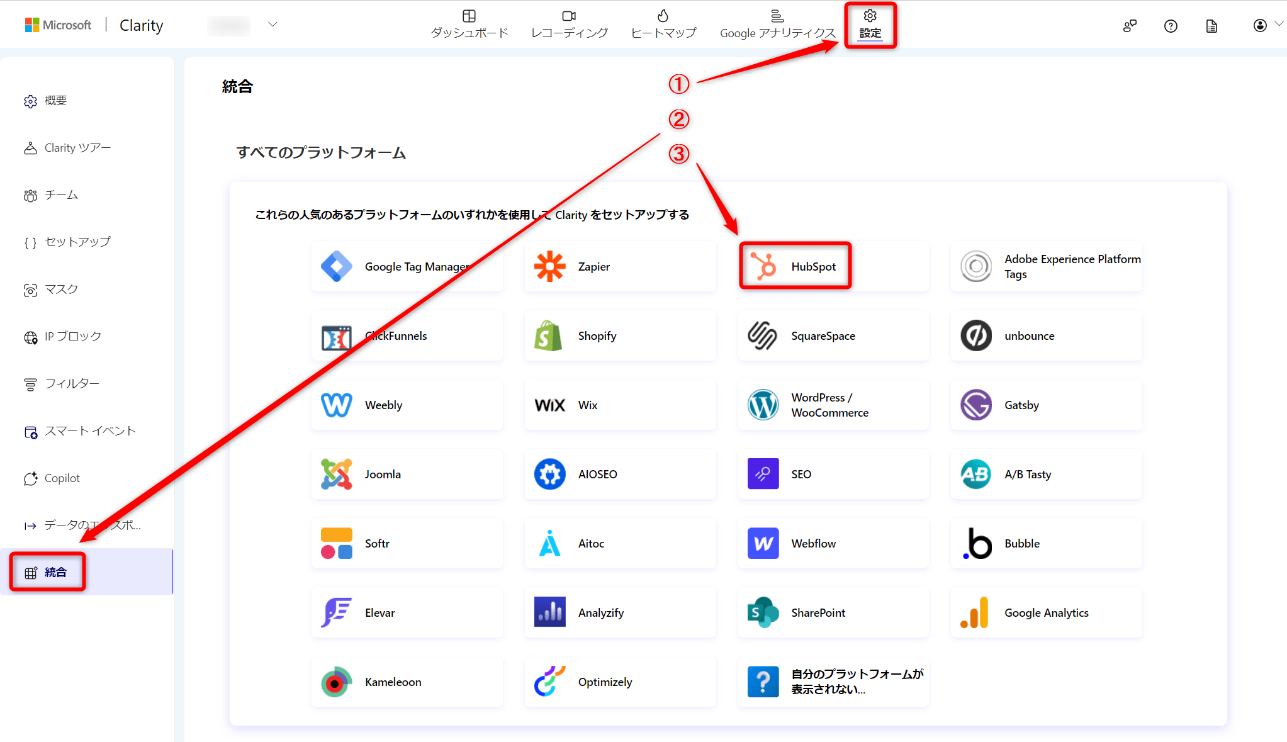Select the Webflow label text
The height and width of the screenshot is (742, 1287).
pyautogui.click(x=813, y=543)
